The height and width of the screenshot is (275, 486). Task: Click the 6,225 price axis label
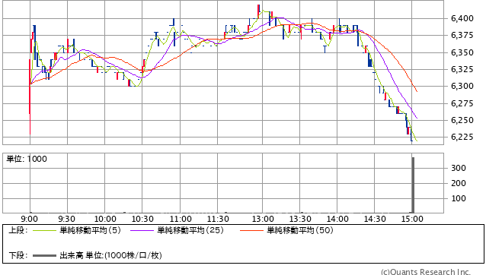pos(462,137)
